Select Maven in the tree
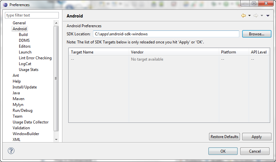This screenshot has height=162, width=276. [19, 98]
